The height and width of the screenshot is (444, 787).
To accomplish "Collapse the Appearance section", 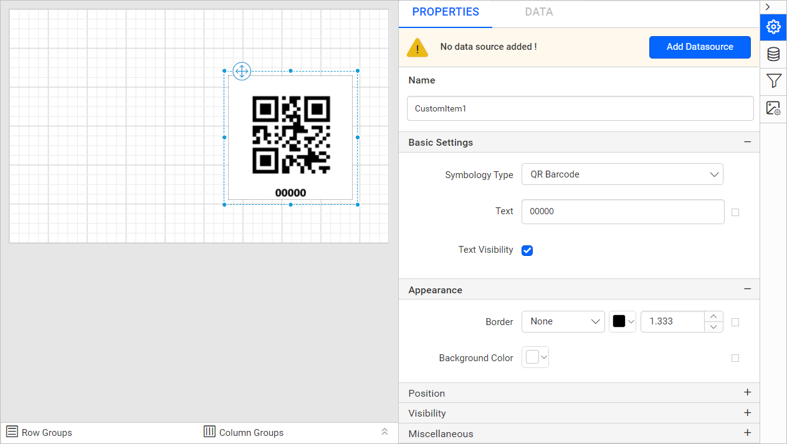I will pos(747,289).
